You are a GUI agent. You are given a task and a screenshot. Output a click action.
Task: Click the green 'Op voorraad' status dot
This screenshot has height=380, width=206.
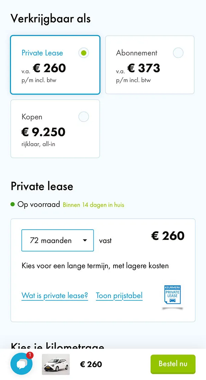pos(13,204)
